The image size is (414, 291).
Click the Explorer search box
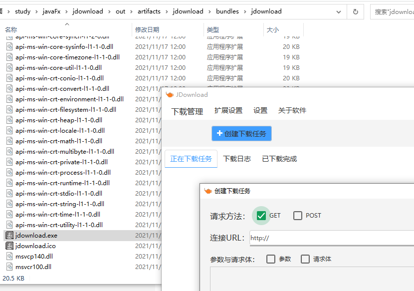pos(392,11)
